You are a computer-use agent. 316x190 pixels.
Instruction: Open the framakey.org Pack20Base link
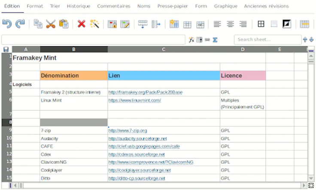pos(145,92)
